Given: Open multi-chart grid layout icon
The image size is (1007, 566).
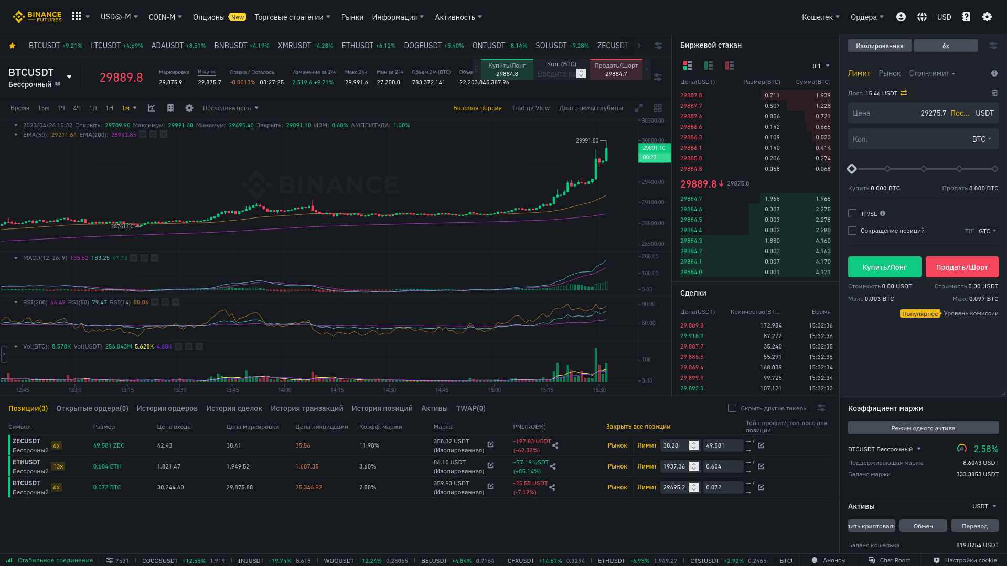Looking at the screenshot, I should [x=658, y=108].
